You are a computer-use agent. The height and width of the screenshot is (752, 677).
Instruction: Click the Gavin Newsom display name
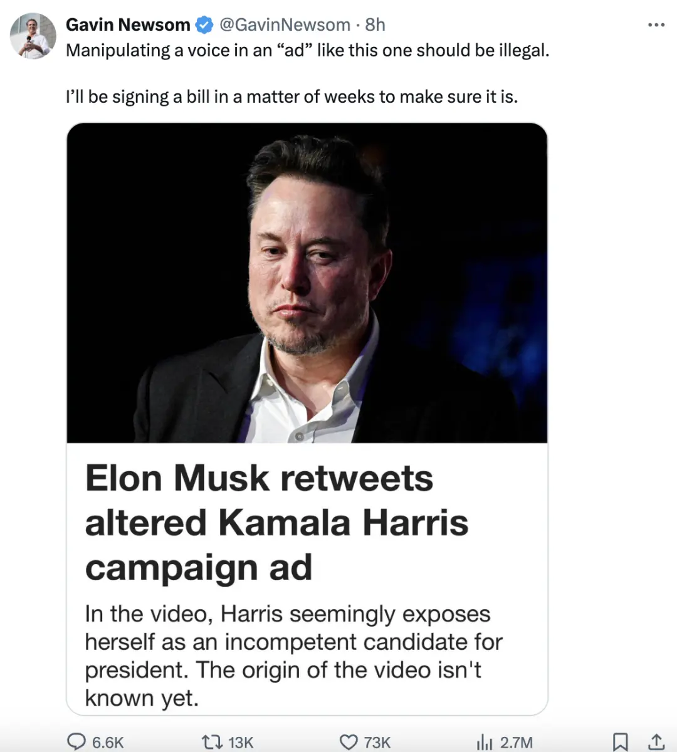pyautogui.click(x=128, y=24)
